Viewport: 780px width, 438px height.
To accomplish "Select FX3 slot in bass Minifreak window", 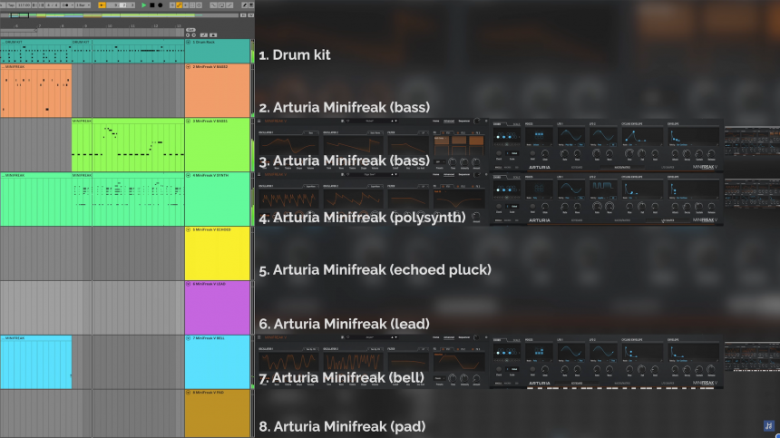I will (x=476, y=132).
